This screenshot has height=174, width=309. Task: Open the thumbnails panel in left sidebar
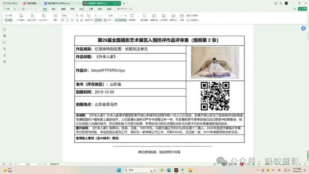(5, 36)
